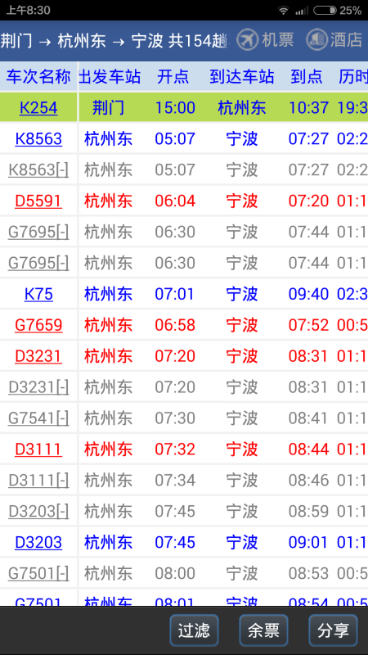Tap the hotel building icon for 酒店
The height and width of the screenshot is (655, 368).
coord(316,39)
